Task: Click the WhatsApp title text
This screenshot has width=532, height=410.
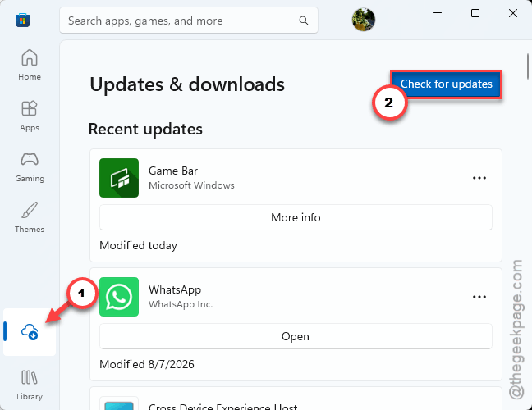Action: 175,289
